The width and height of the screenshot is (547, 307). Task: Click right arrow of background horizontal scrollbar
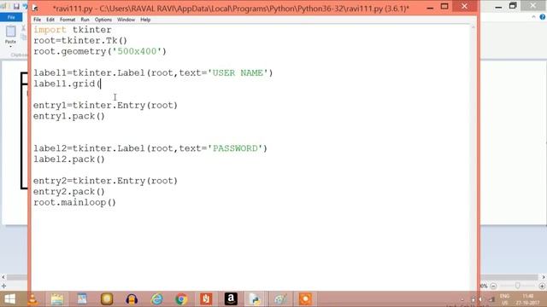[544, 277]
